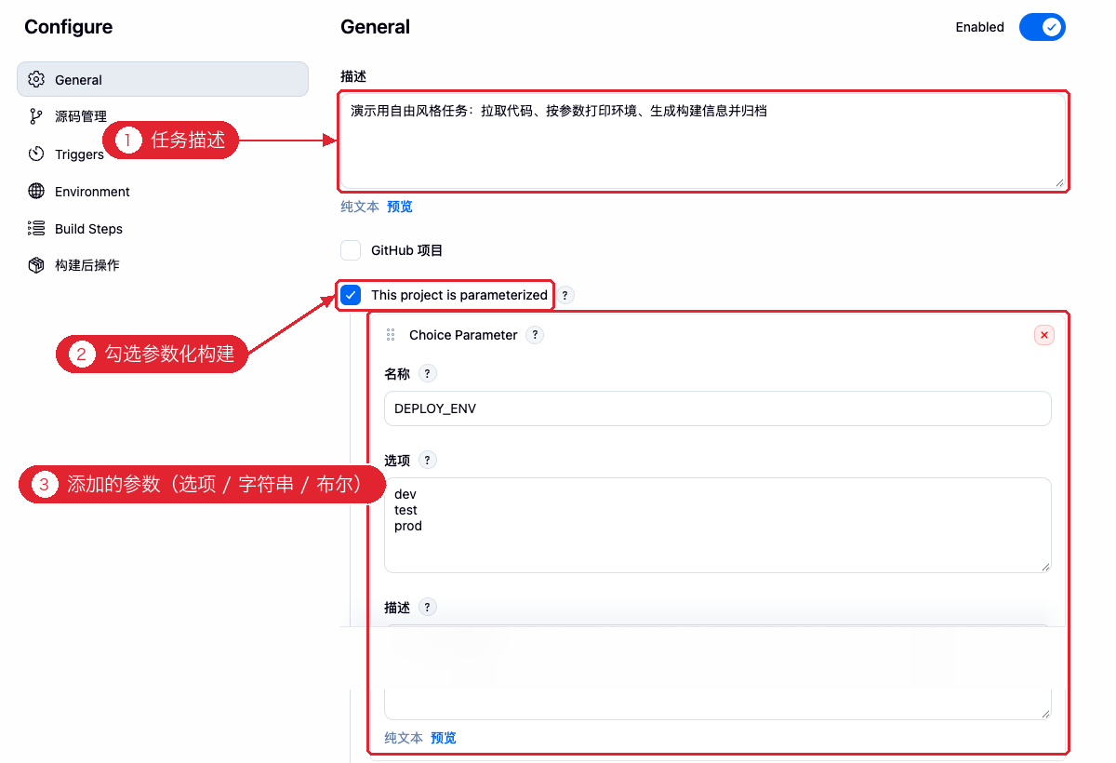Click the source branch icon beside 源码管理
The width and height of the screenshot is (1116, 763).
36,116
